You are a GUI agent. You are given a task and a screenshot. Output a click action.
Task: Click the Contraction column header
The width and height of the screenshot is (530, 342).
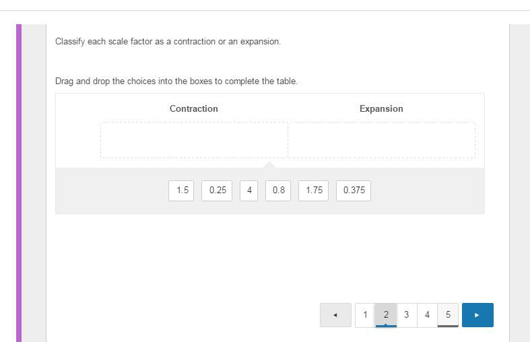[x=194, y=108]
